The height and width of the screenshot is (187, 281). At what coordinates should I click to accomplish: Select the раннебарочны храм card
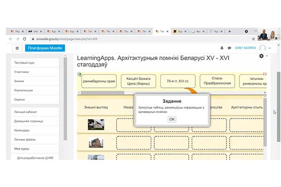click(x=99, y=82)
